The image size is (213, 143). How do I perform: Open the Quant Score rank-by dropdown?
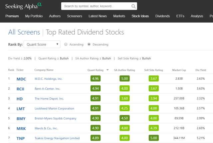(x=42, y=44)
